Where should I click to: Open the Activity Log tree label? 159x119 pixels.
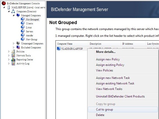(23, 64)
